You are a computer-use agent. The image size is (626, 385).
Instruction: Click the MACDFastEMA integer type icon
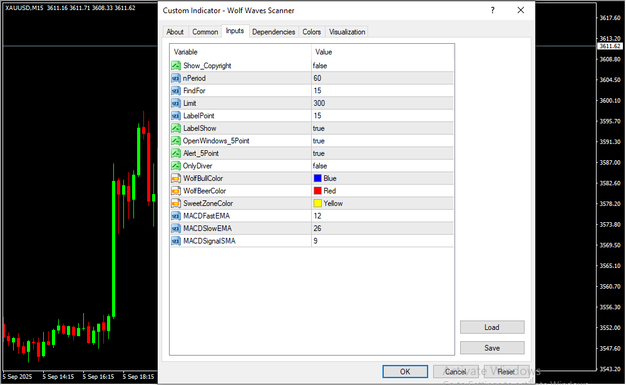175,216
